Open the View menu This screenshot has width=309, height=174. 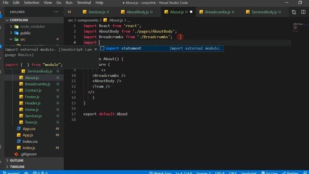47,2
